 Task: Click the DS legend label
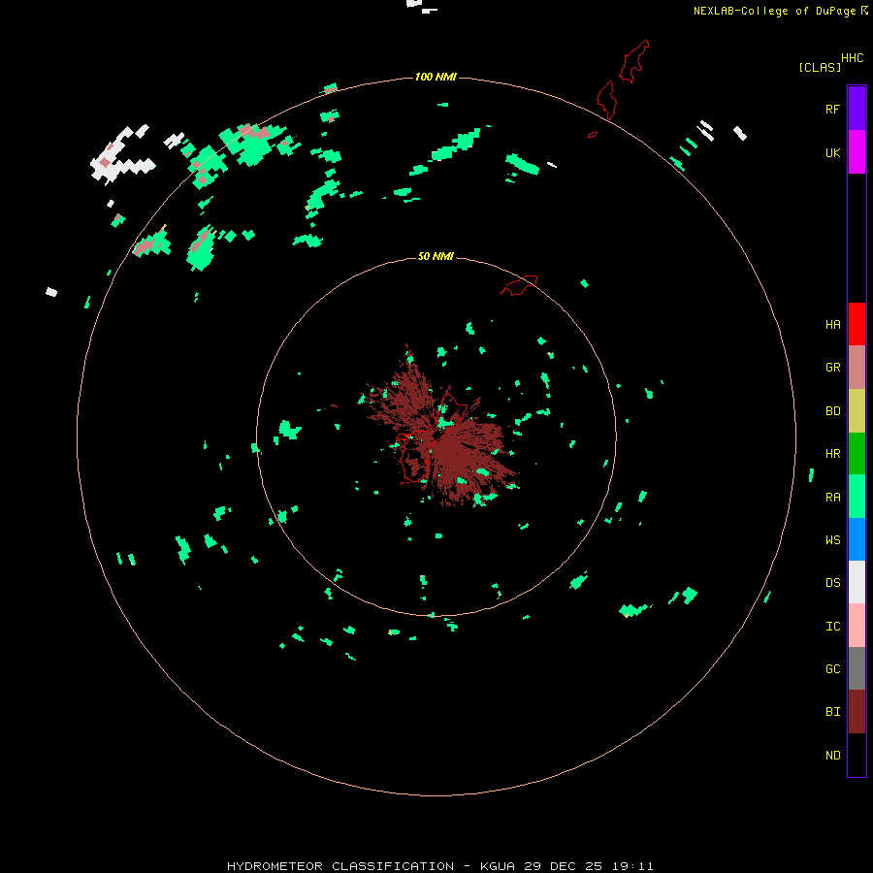click(832, 583)
